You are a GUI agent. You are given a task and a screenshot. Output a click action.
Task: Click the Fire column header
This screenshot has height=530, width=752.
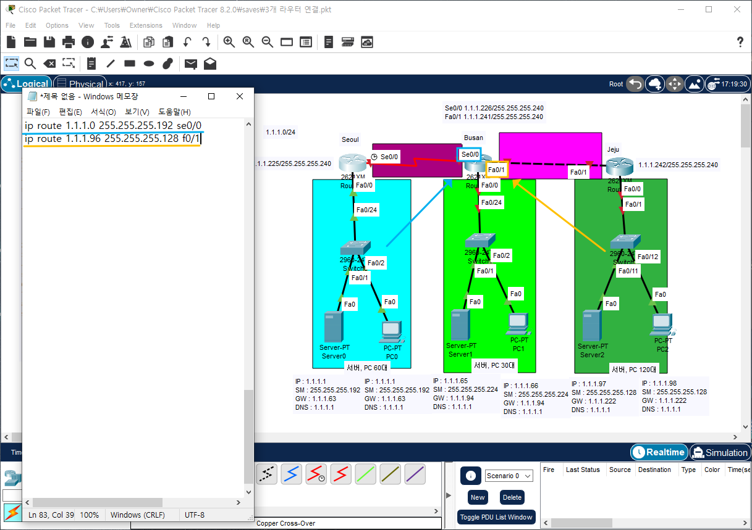tap(549, 470)
